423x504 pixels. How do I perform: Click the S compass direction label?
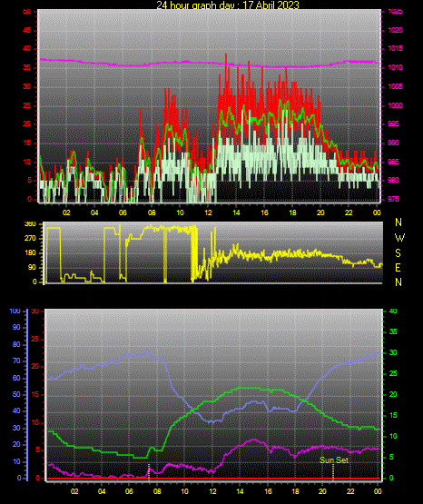[398, 253]
